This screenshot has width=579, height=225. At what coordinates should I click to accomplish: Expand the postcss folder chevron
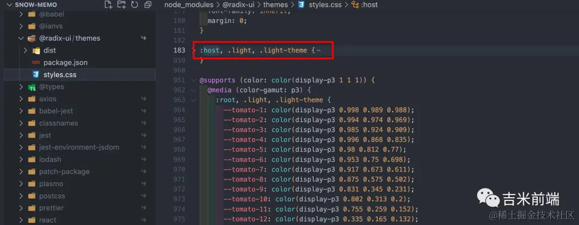coord(21,196)
